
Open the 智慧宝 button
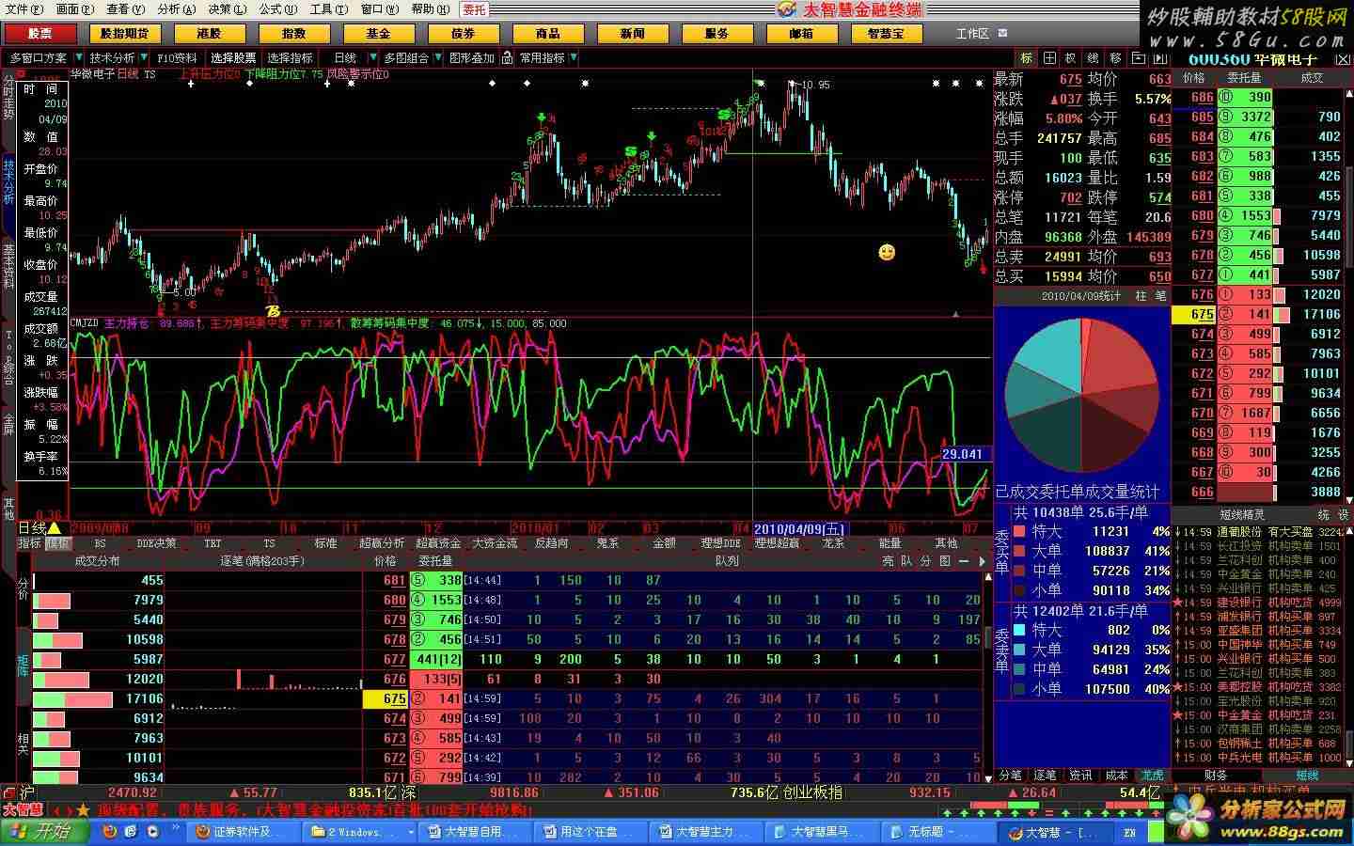(x=887, y=33)
